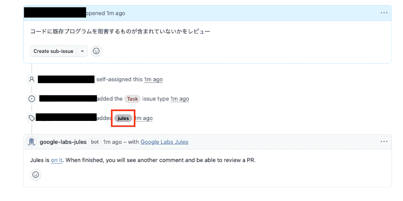Click the person icon beside self-assigned event
403x201 pixels.
click(x=31, y=79)
